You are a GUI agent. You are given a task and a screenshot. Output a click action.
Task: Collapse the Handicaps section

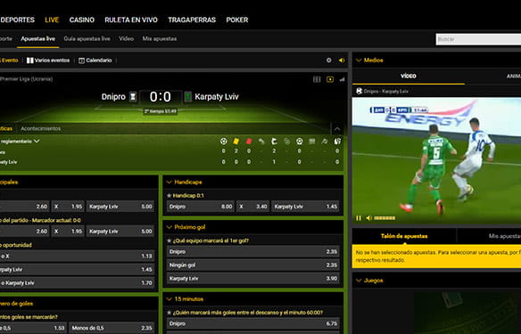pos(170,182)
